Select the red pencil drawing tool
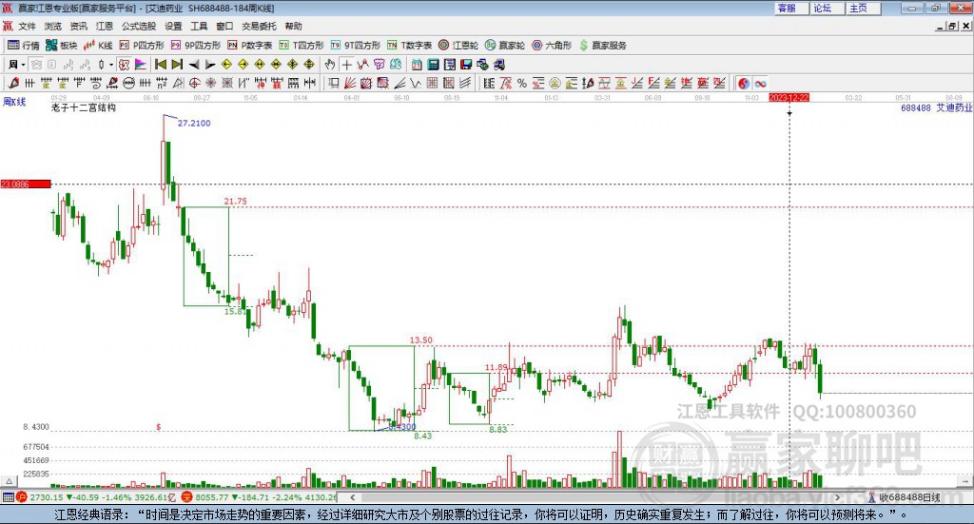This screenshot has width=974, height=524. [x=13, y=83]
